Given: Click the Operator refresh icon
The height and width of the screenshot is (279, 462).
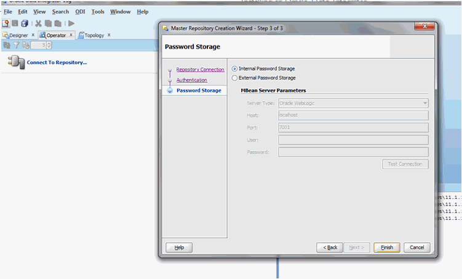Looking at the screenshot, I should (7, 45).
